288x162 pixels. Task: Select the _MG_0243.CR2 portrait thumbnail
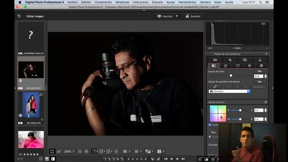pyautogui.click(x=31, y=73)
